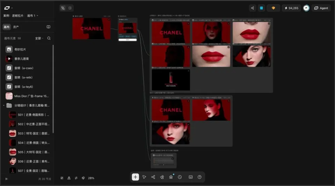Select the 香奈儿唇膏 CHANEL video node thumbnail
Screen dimensions: 335x186
91,28
